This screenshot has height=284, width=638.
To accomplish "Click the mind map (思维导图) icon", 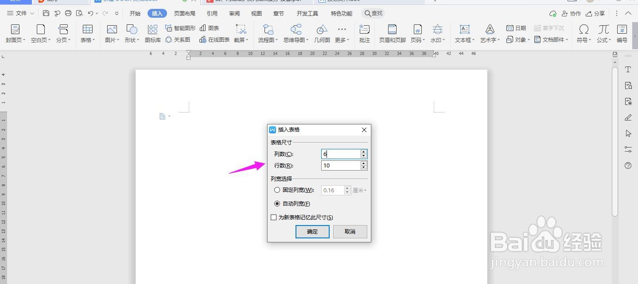I will pyautogui.click(x=296, y=29).
